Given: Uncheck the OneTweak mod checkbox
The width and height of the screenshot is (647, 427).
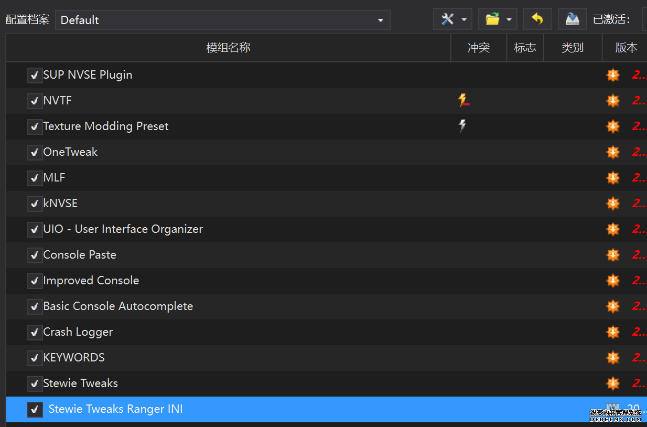Looking at the screenshot, I should 35,152.
